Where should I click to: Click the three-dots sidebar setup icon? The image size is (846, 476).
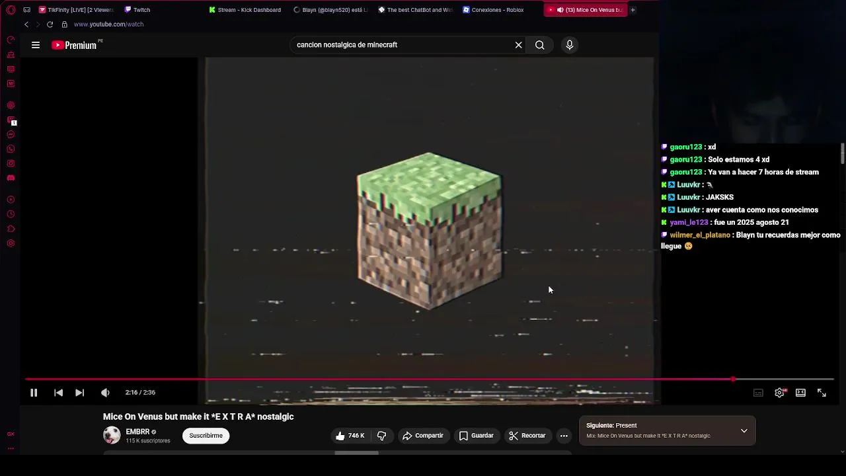pos(11,448)
